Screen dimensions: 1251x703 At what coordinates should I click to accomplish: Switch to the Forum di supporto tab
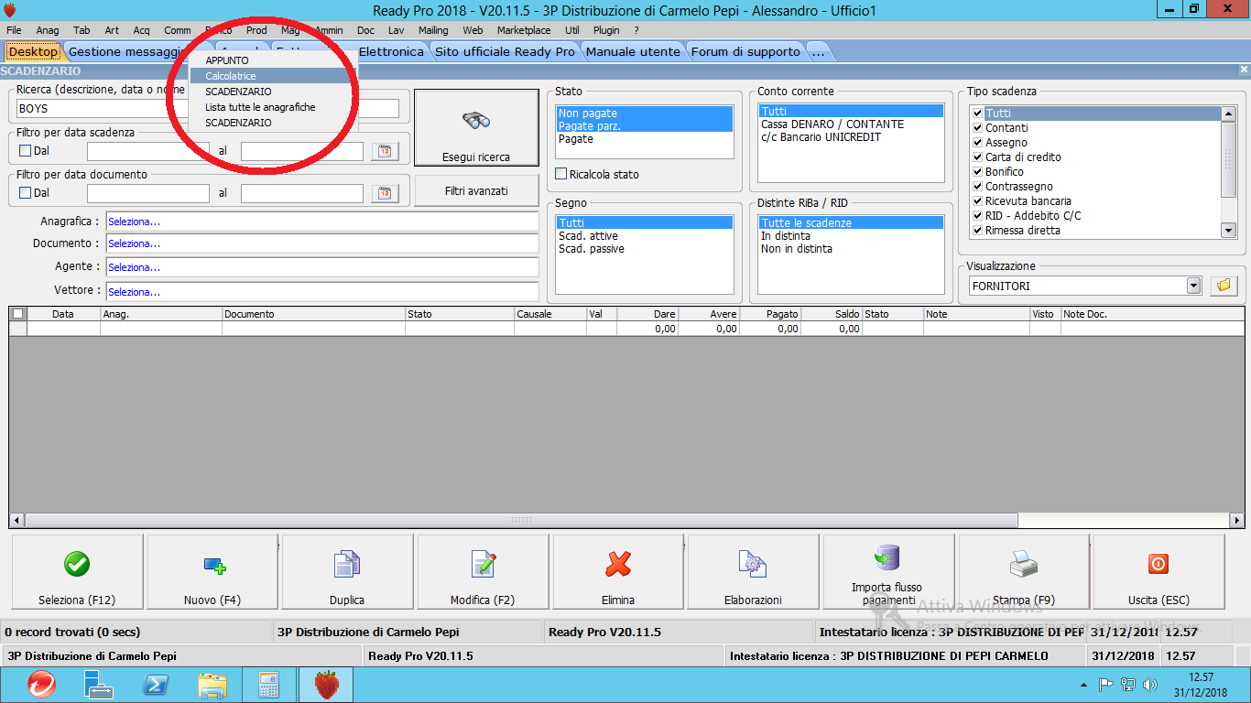[x=745, y=51]
